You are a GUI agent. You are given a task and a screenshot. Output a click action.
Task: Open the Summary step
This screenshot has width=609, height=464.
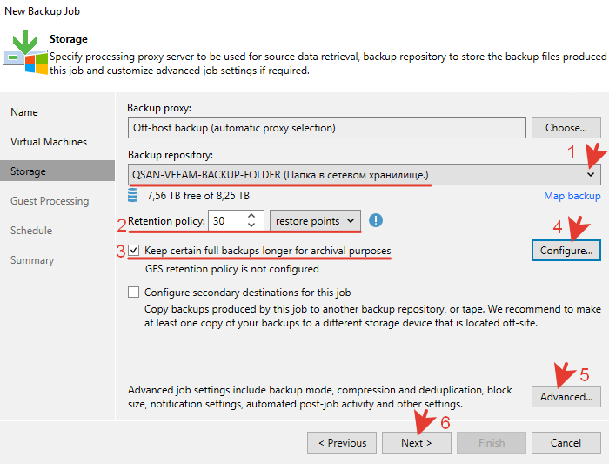pos(32,260)
